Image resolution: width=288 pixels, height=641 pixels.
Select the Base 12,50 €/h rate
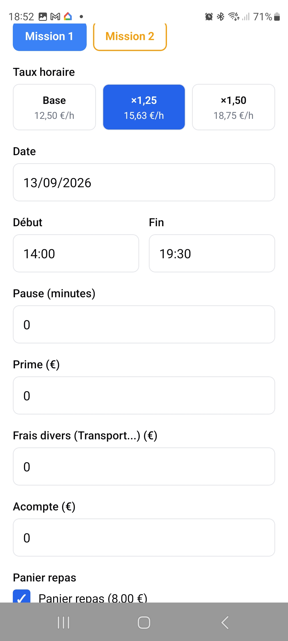[54, 107]
